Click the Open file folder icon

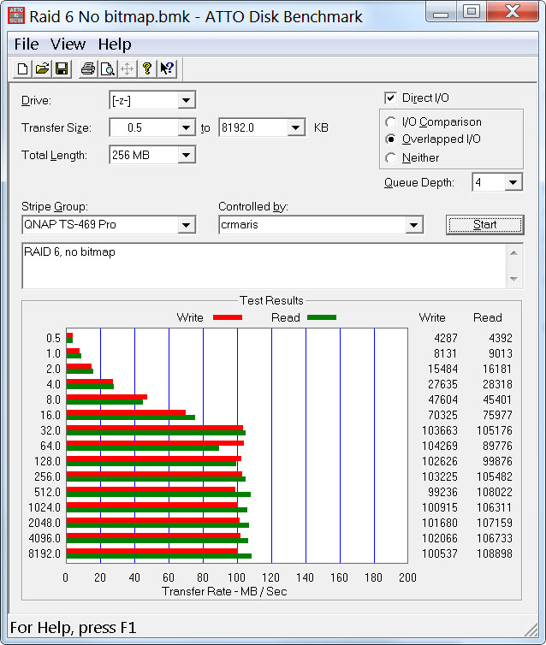click(x=42, y=68)
